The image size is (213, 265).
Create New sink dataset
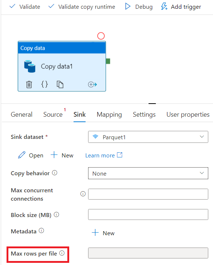tap(62, 155)
